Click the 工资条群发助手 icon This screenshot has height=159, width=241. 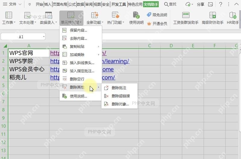(186, 15)
